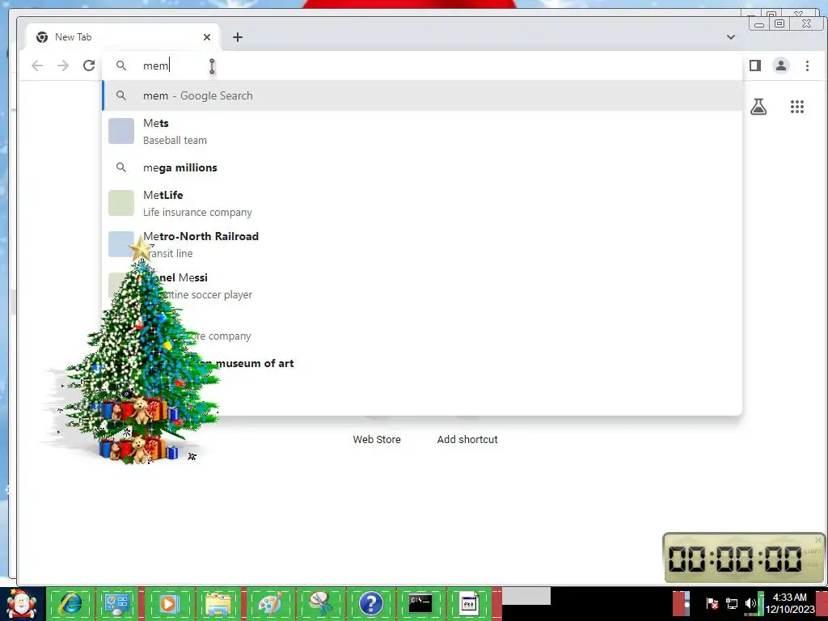
Task: Select the New Tab tab
Action: click(123, 37)
